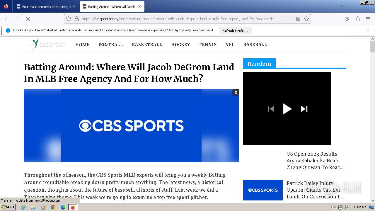Viewport: 375px width, 211px height.
Task: Open the 'US Open 2023 Results' article
Action: 315,161
